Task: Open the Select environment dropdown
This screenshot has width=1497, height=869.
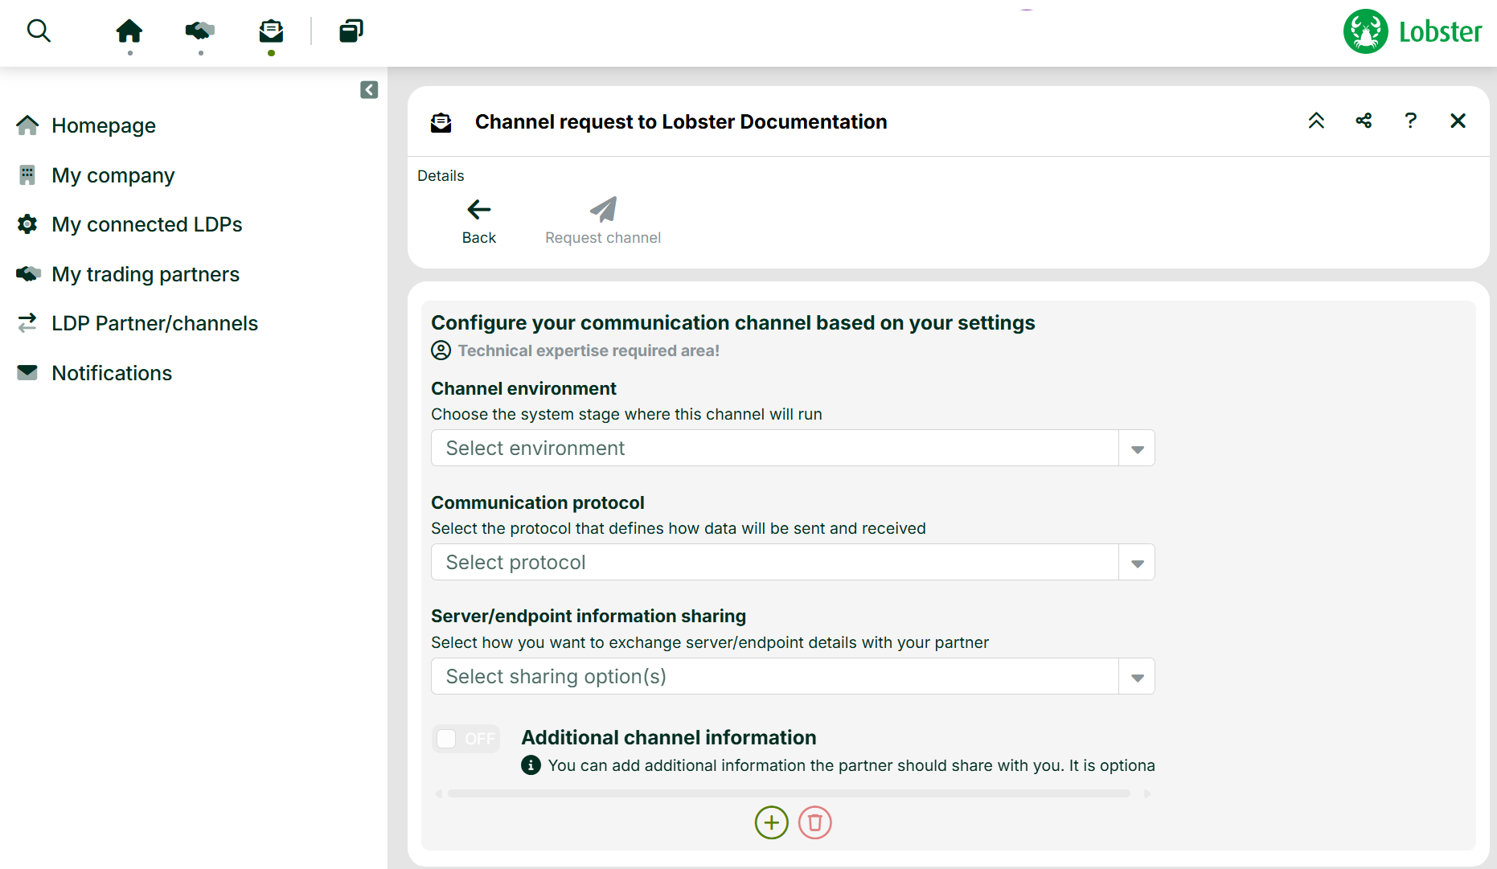Action: pyautogui.click(x=793, y=448)
